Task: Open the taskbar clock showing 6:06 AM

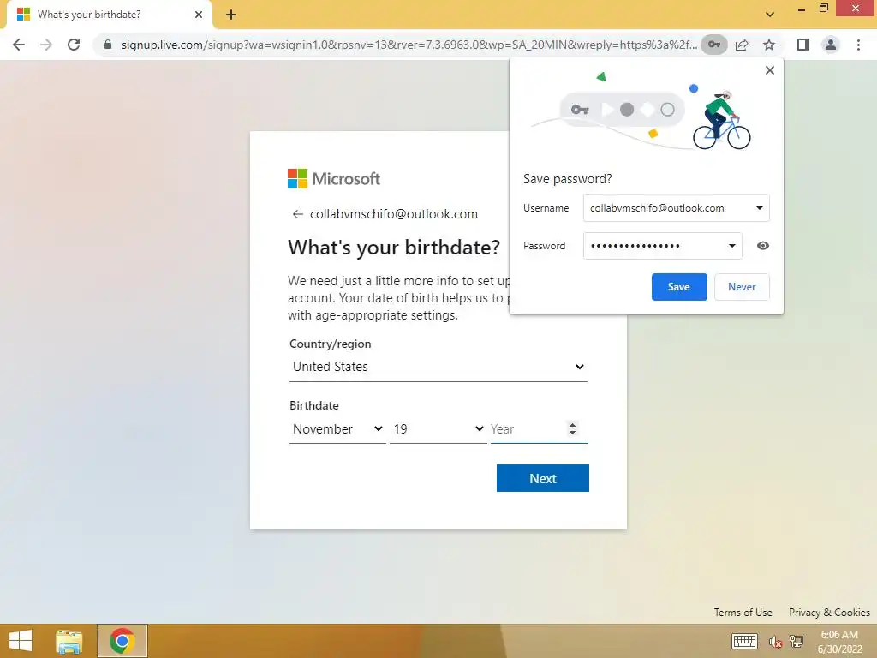Action: pyautogui.click(x=839, y=642)
